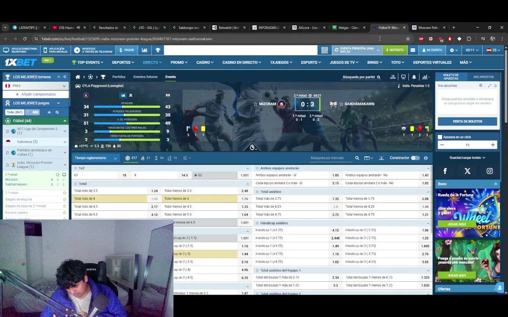Screen dimensions: 508x317
Task: Open the Perú country dropdown
Action: pos(36,86)
